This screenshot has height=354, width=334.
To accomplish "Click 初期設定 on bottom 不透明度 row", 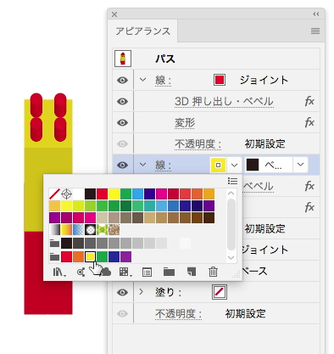I will (x=245, y=313).
